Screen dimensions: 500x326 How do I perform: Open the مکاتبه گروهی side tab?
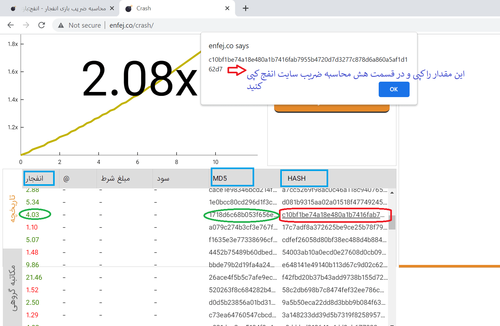13,288
